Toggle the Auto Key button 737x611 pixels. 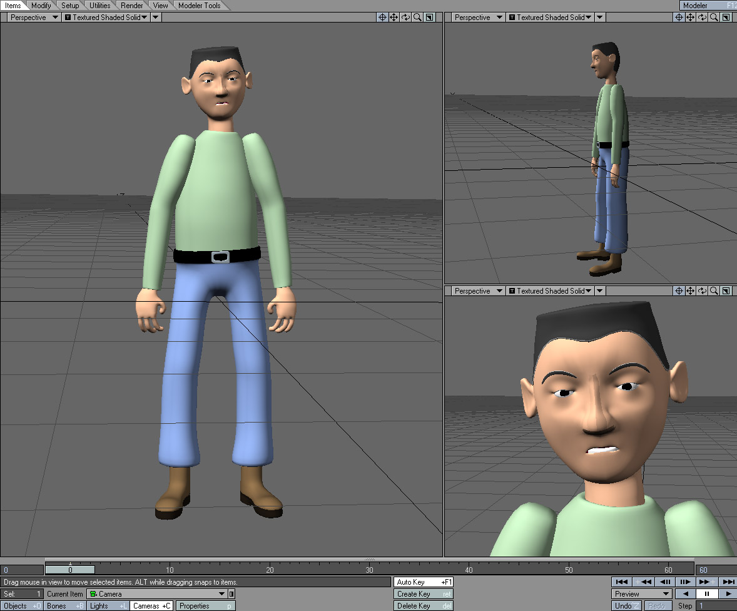coord(424,582)
